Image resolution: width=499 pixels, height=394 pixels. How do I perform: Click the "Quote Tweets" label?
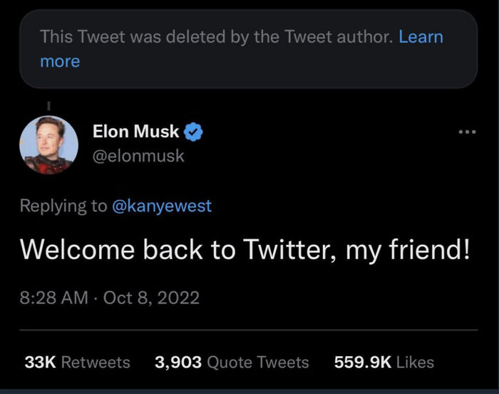(258, 362)
